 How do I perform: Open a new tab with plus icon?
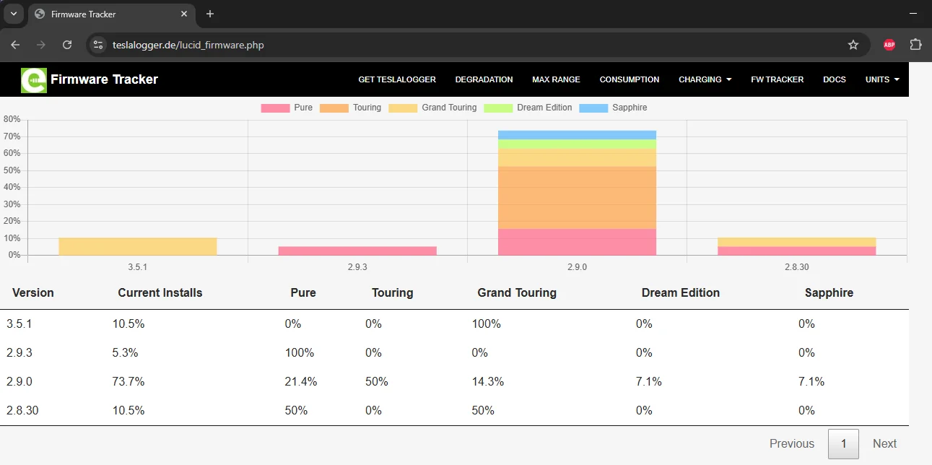(x=210, y=14)
